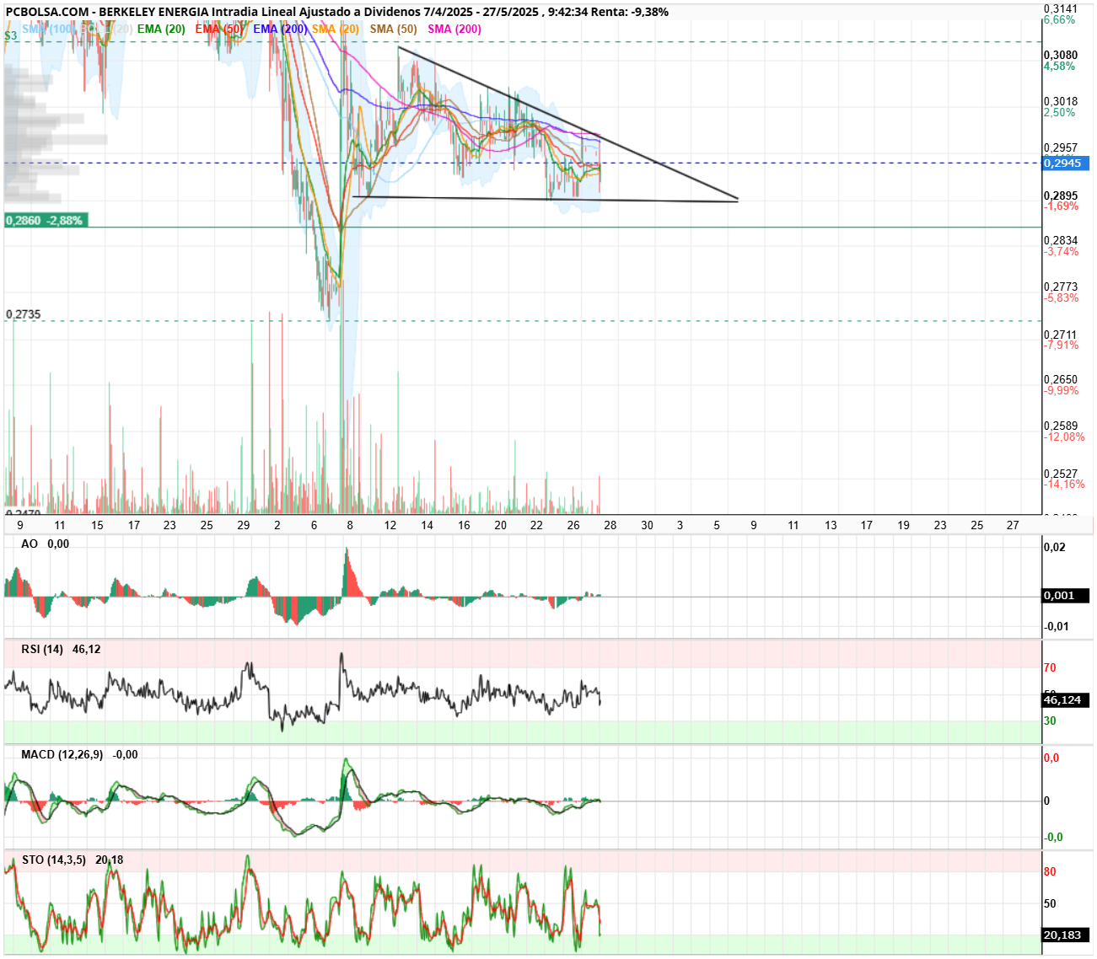Click date 12 on the time axis
The image size is (1097, 959).
pos(390,525)
